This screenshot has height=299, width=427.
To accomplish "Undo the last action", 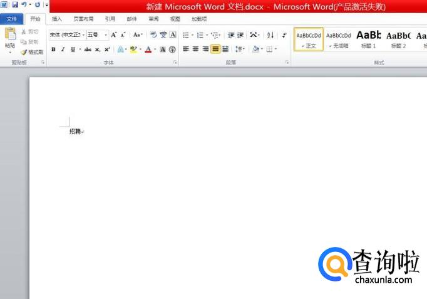I will click(24, 4).
